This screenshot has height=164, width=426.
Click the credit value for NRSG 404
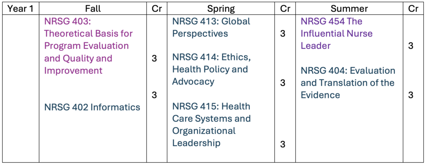point(411,95)
